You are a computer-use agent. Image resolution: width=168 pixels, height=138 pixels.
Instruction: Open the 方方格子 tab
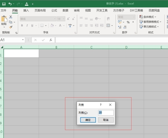point(119,10)
